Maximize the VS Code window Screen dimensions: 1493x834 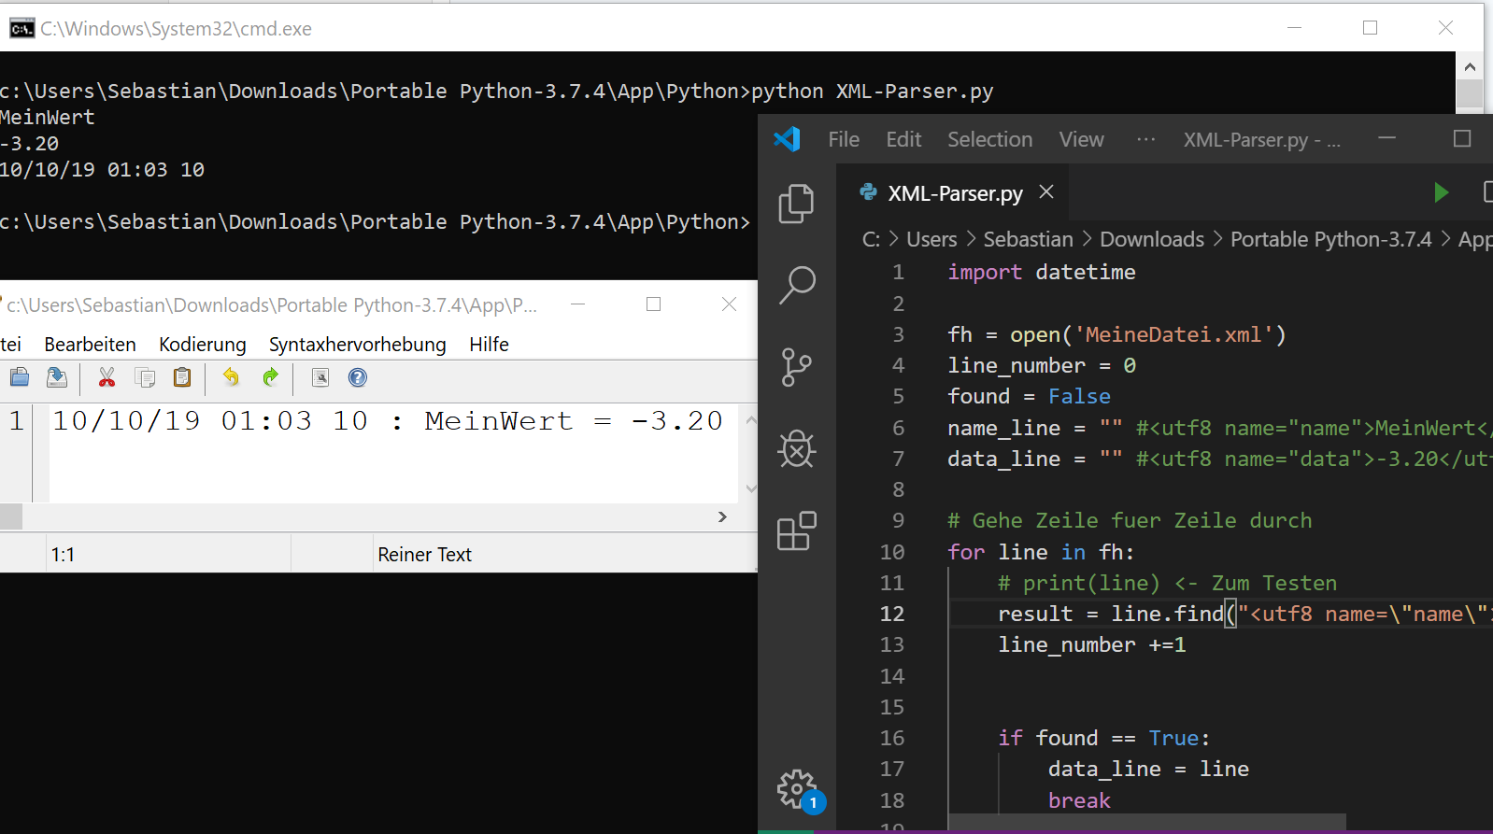click(x=1462, y=138)
